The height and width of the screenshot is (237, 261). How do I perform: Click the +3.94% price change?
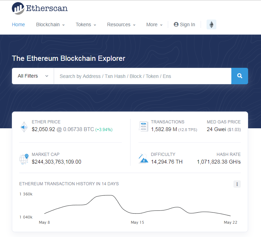104,130
